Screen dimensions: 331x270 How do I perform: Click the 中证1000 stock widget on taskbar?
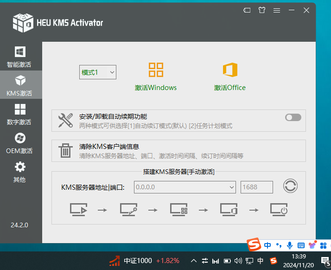144,261
